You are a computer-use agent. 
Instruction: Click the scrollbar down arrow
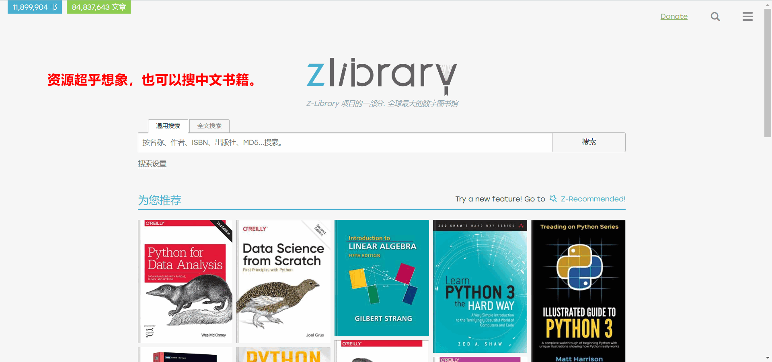coord(768,358)
